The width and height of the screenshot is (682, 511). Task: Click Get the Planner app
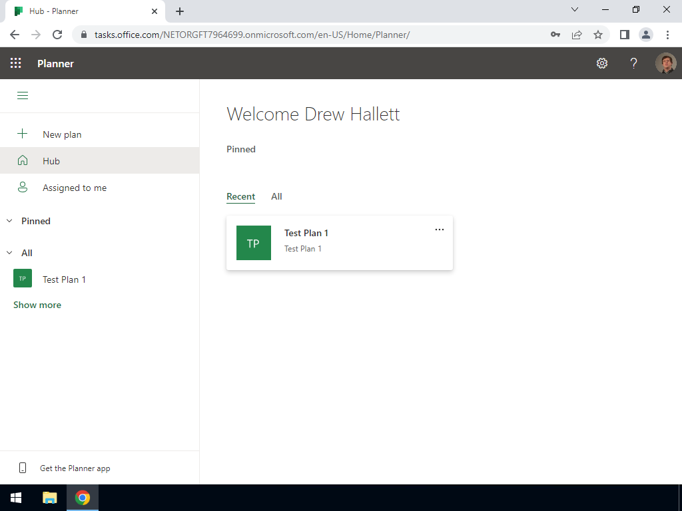point(75,468)
